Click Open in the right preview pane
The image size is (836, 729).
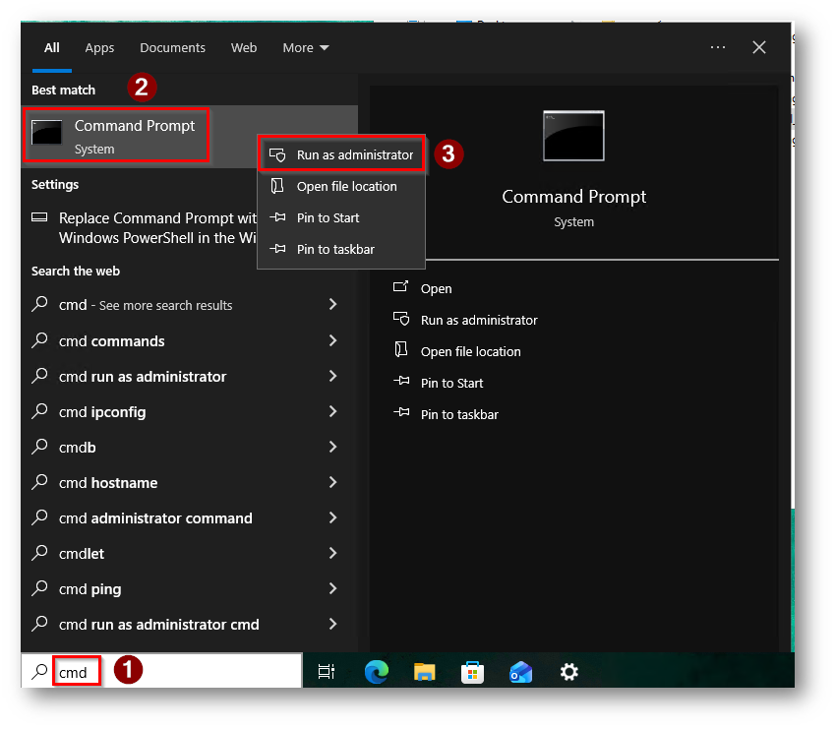point(436,288)
